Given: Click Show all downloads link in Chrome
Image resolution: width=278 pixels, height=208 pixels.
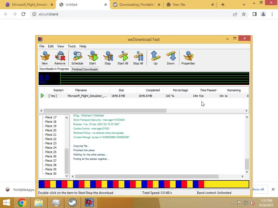Looking at the screenshot, I should 258,189.
